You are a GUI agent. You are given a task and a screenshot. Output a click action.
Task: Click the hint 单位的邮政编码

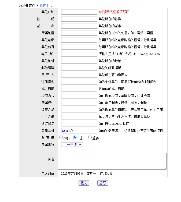point(110,68)
